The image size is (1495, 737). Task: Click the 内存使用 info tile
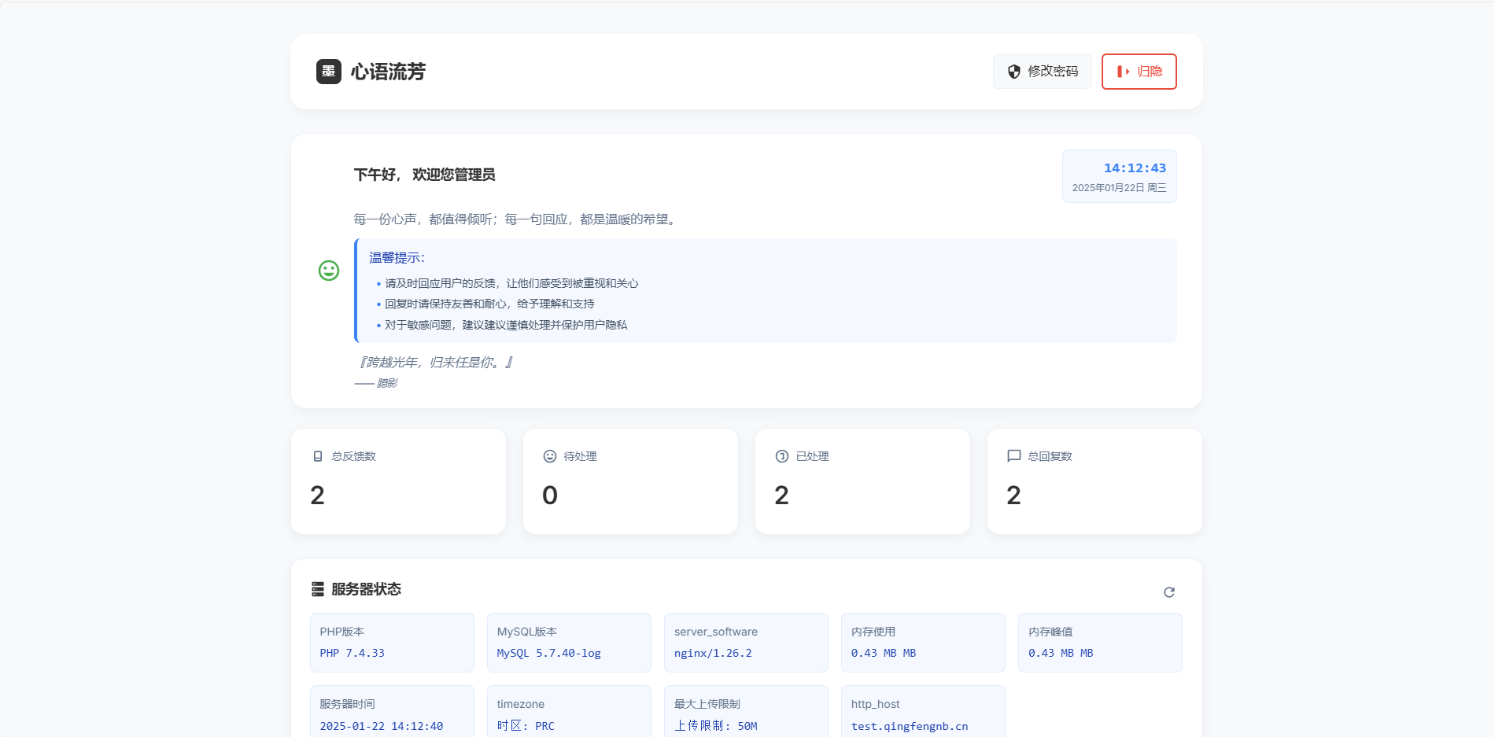pos(923,643)
